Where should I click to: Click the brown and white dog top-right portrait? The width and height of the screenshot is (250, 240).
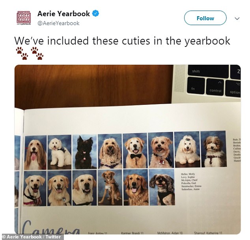point(214,149)
